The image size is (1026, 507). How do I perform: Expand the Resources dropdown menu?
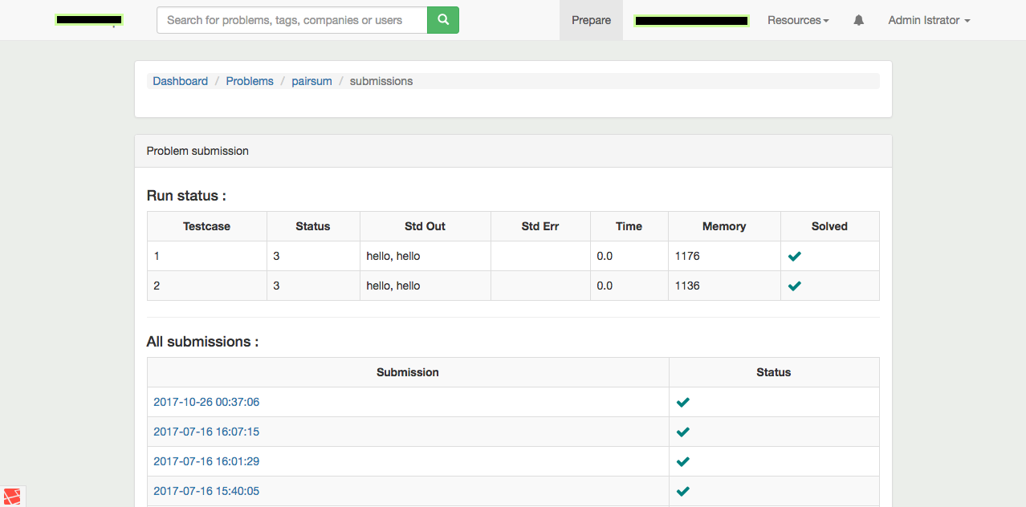(798, 20)
